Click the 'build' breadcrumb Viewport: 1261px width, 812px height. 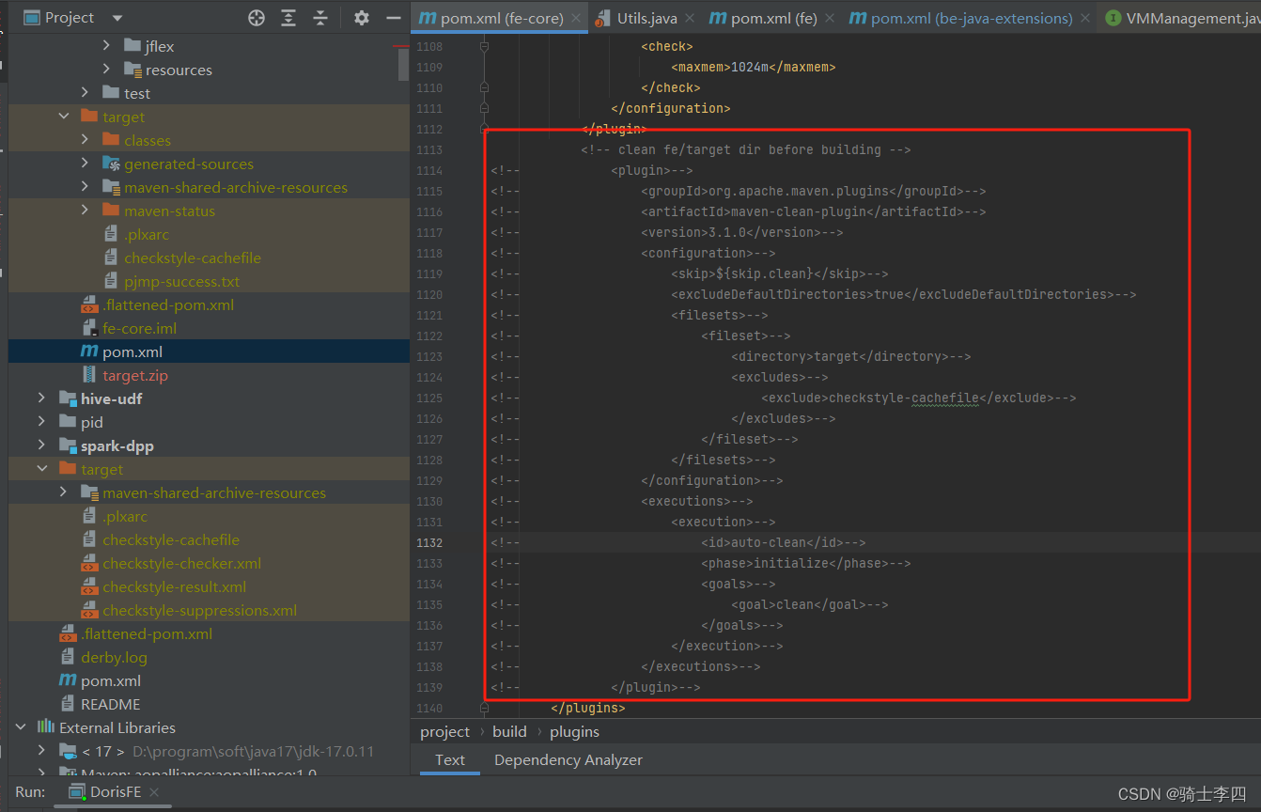[510, 731]
